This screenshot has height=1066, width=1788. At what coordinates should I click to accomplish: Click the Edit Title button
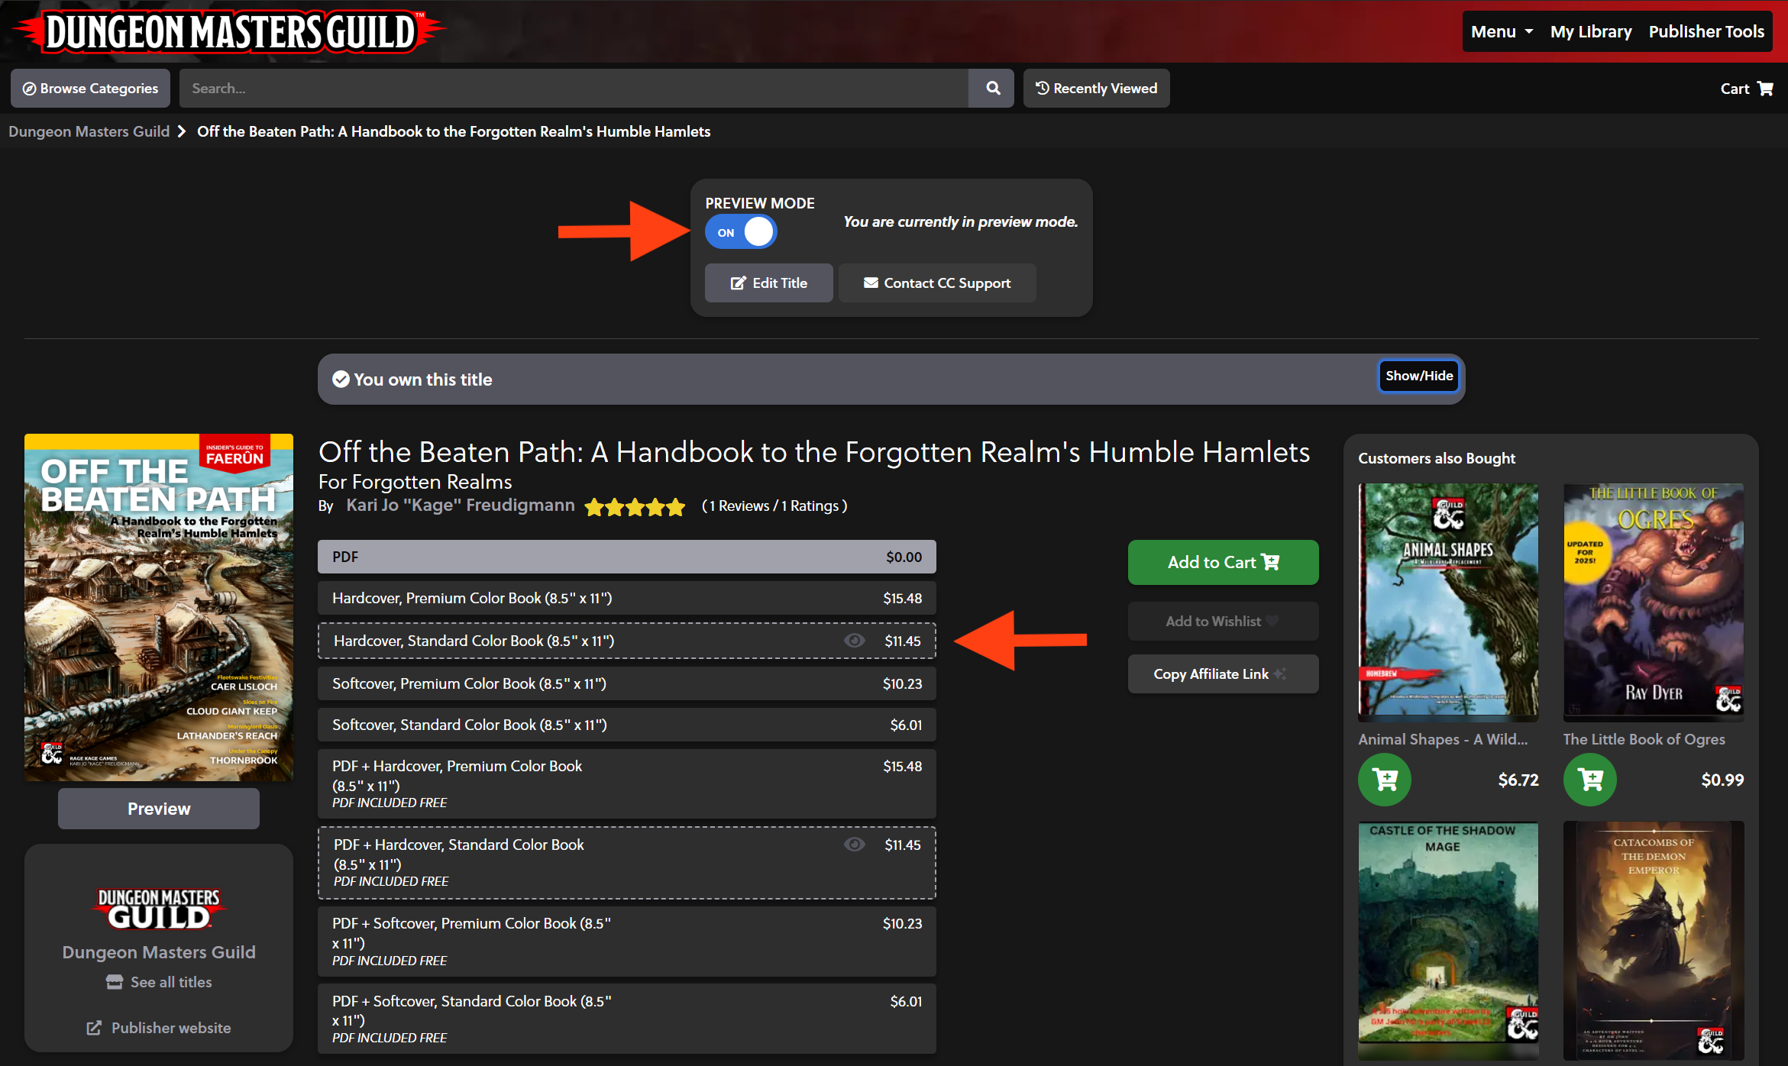(x=768, y=283)
